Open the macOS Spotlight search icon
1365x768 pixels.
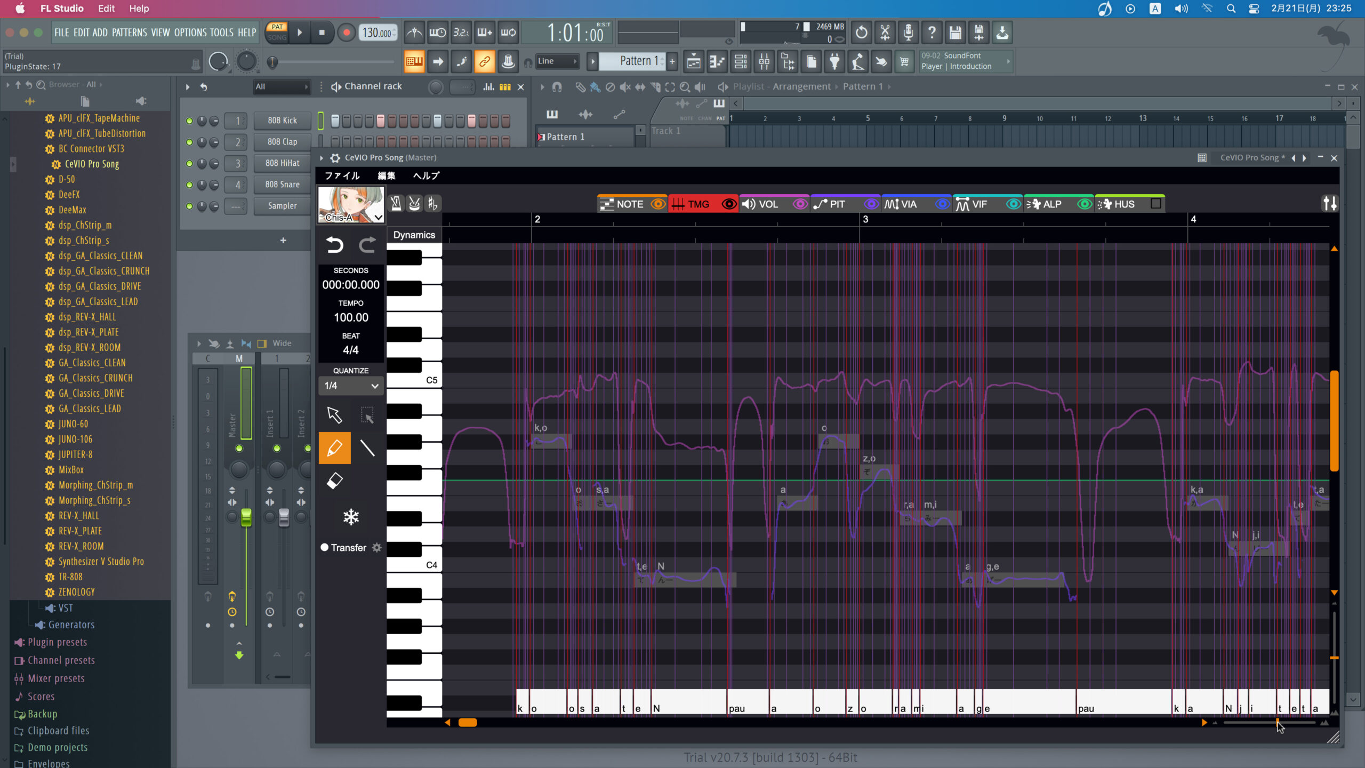tap(1231, 9)
